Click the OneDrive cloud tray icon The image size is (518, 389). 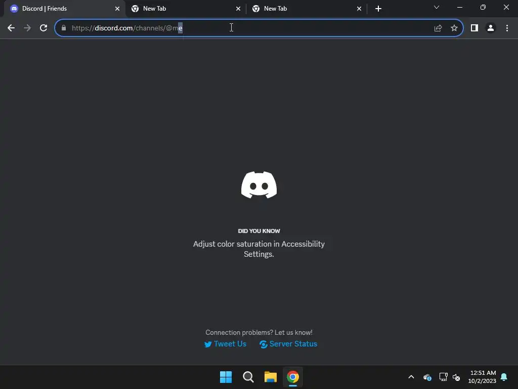click(x=427, y=377)
